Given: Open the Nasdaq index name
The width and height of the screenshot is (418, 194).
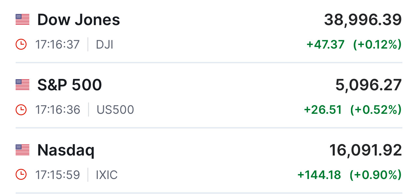Looking at the screenshot, I should point(66,150).
